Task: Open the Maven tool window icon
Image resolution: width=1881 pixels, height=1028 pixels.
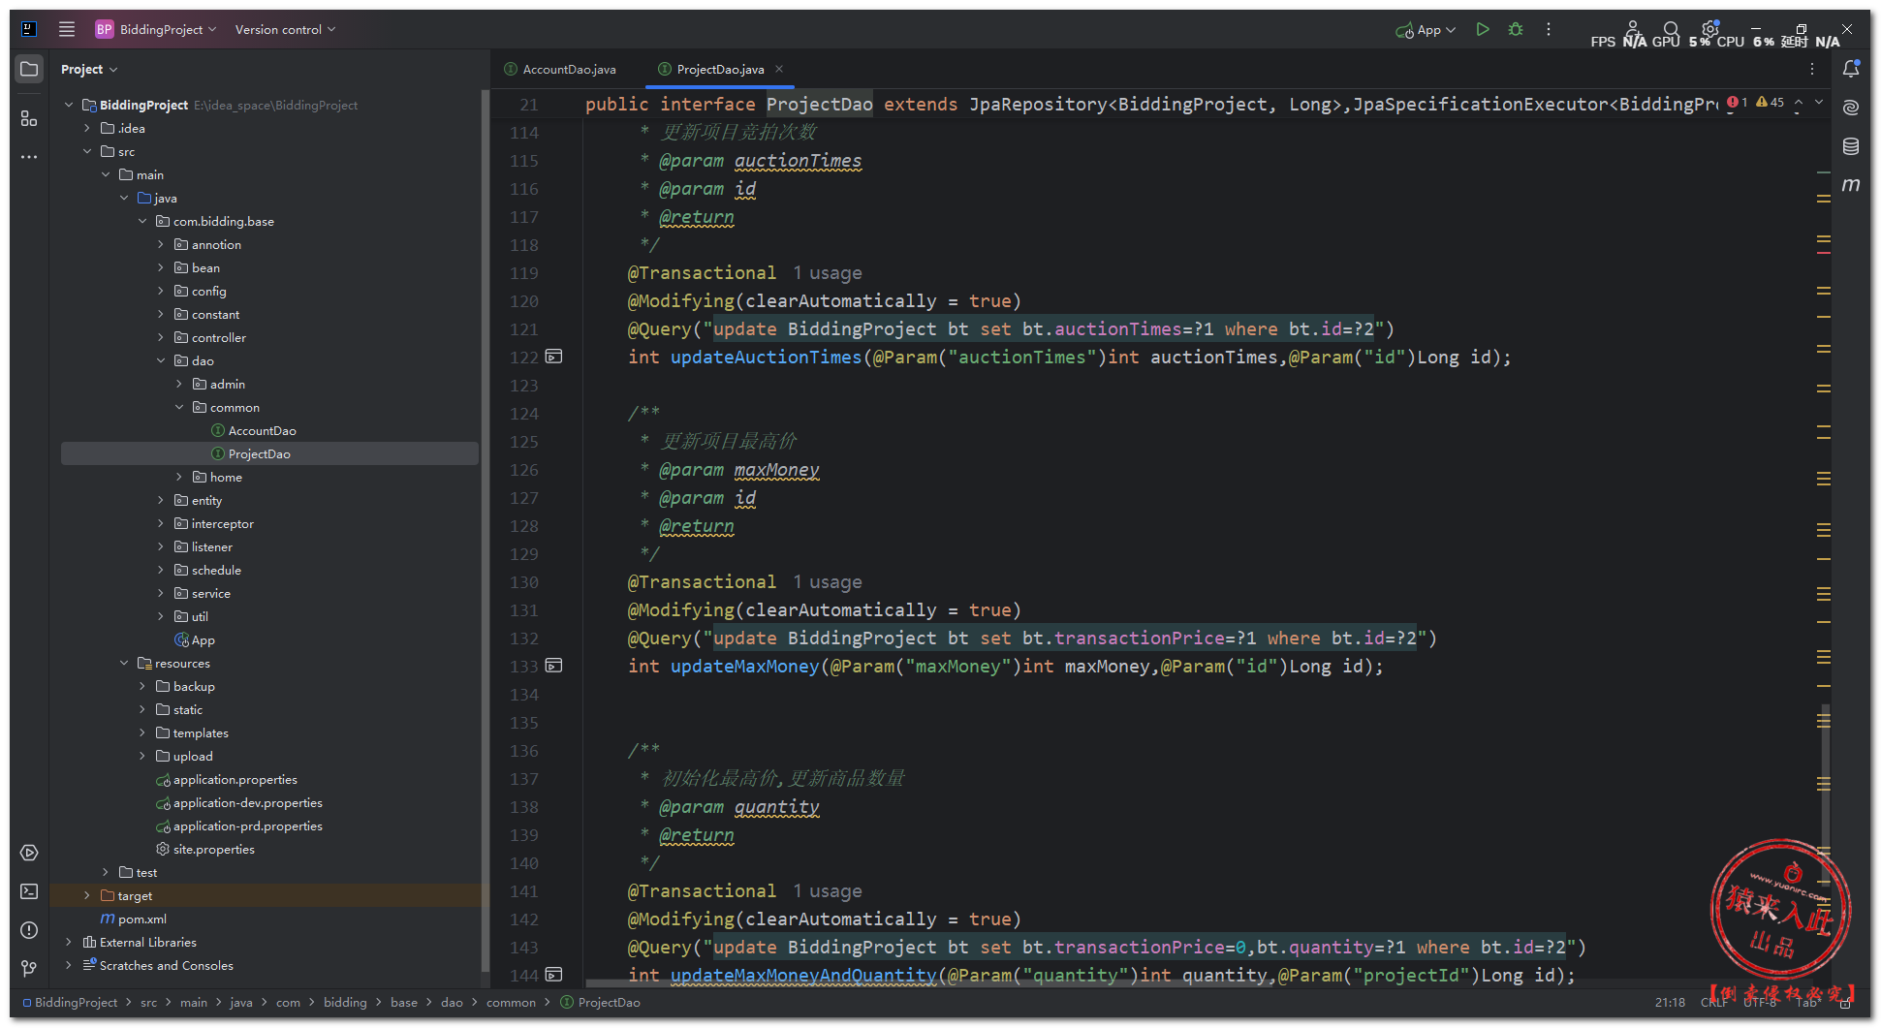Action: (1851, 185)
